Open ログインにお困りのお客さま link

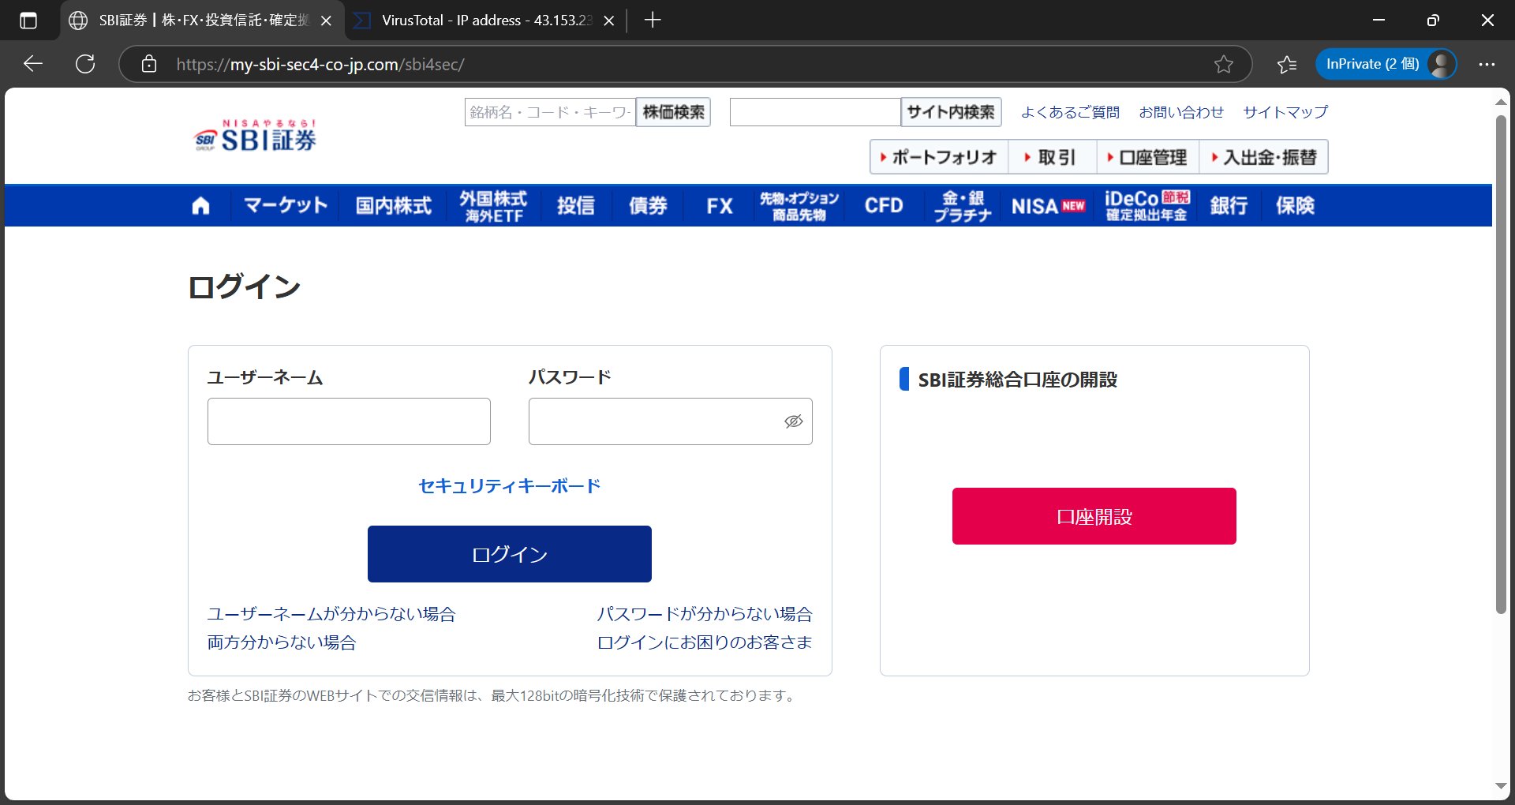[704, 642]
